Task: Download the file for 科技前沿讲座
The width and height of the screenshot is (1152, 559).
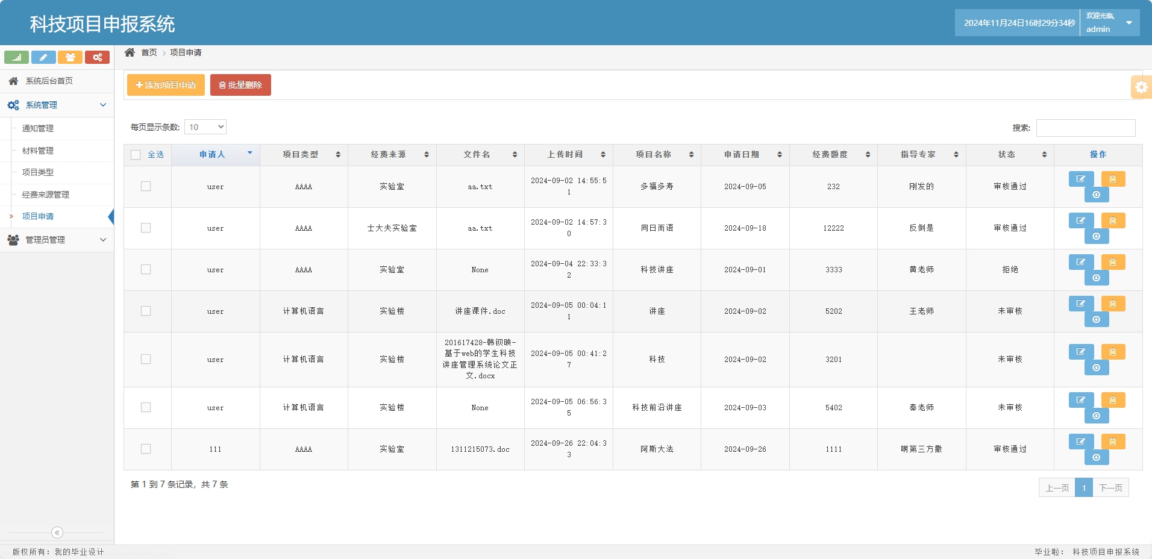Action: (x=1097, y=416)
